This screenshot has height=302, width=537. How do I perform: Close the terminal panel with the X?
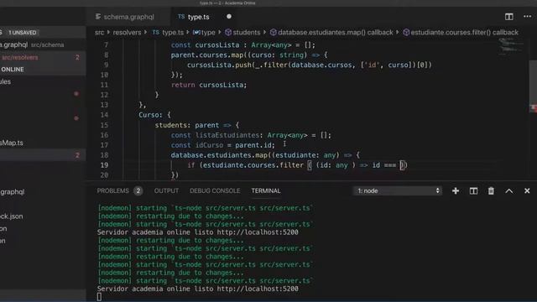tap(527, 190)
